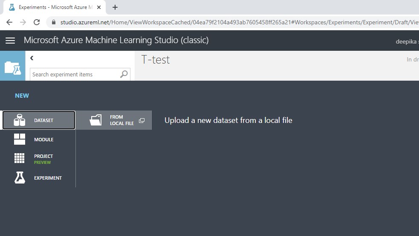The height and width of the screenshot is (236, 419).
Task: Click the NEW heading label
Action: pos(22,96)
